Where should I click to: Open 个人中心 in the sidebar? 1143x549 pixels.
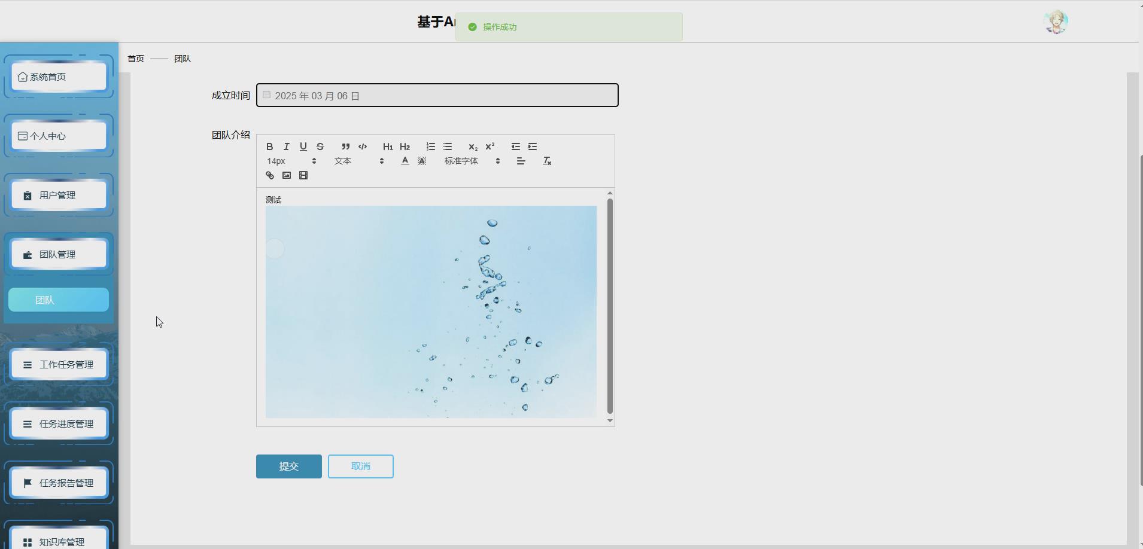point(59,136)
